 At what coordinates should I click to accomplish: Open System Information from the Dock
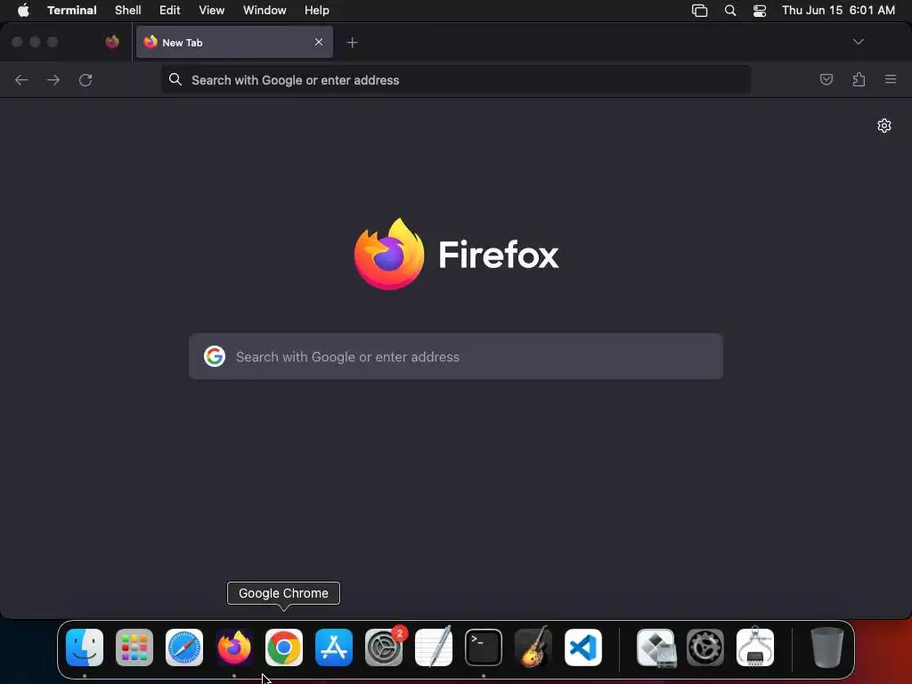[x=755, y=647]
